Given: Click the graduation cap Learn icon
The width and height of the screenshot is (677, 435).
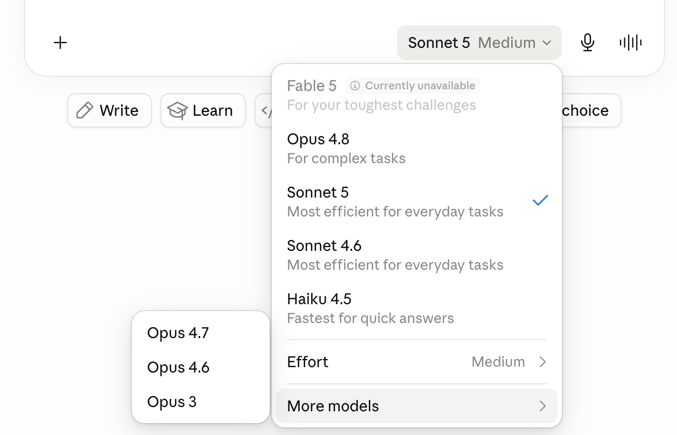Looking at the screenshot, I should pos(178,110).
